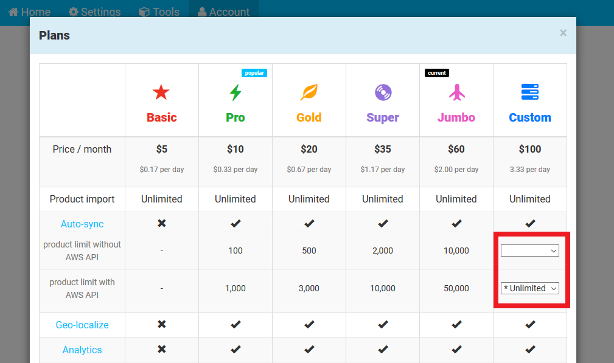614x363 pixels.
Task: Click the purple disc Super plan icon
Action: [383, 92]
